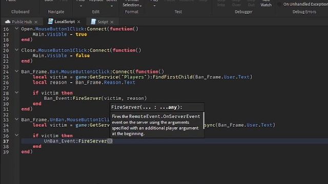328x184 pixels.
Task: Close the PublicHub tab
Action: [36, 22]
